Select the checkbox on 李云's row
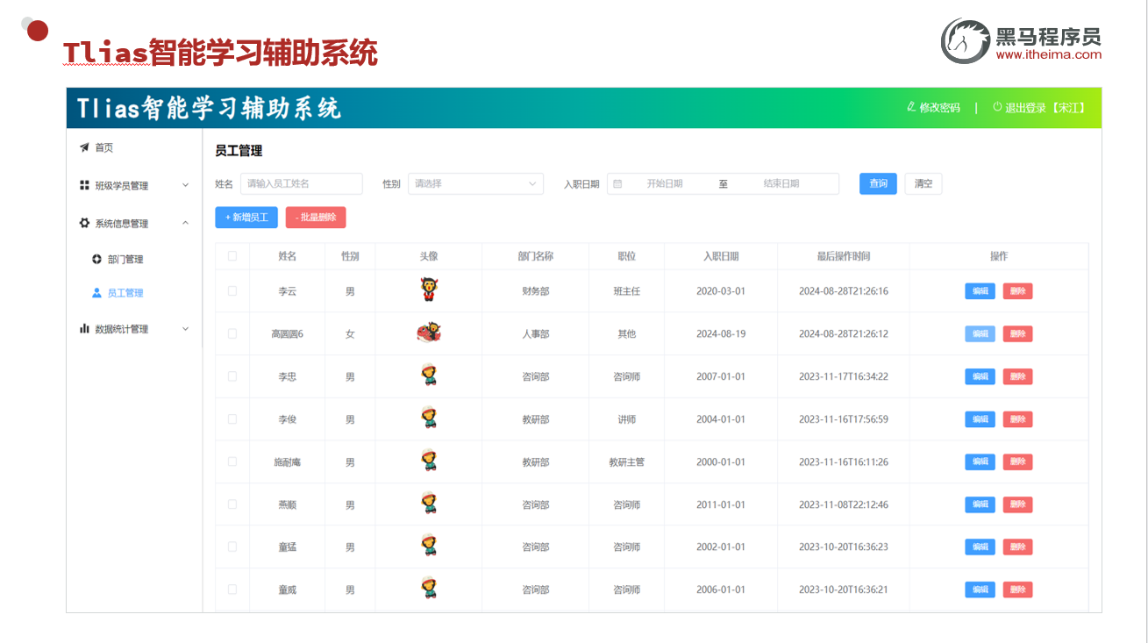1148x643 pixels. click(x=232, y=290)
